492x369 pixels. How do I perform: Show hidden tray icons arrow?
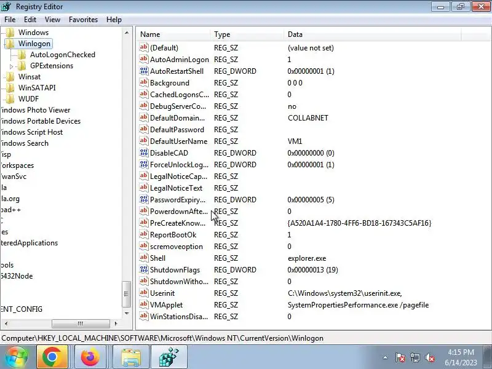tap(386, 357)
